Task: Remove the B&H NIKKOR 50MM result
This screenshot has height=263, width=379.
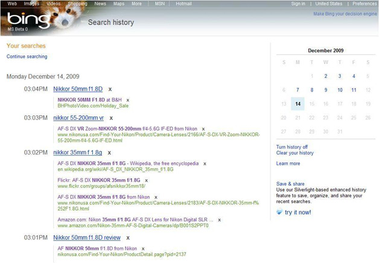Action: coord(128,100)
